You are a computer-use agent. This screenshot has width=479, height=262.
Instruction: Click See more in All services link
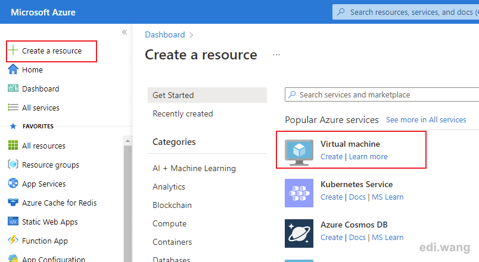click(x=426, y=120)
